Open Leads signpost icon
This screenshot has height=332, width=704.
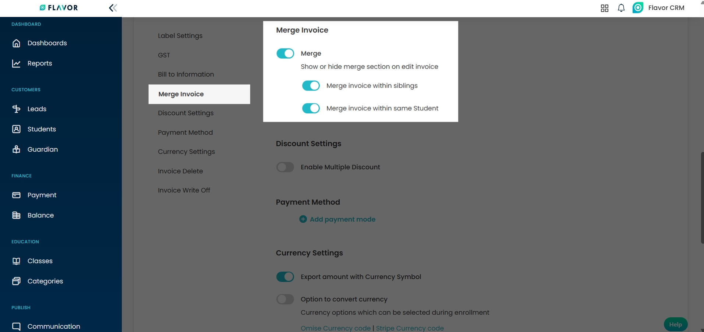coord(16,109)
